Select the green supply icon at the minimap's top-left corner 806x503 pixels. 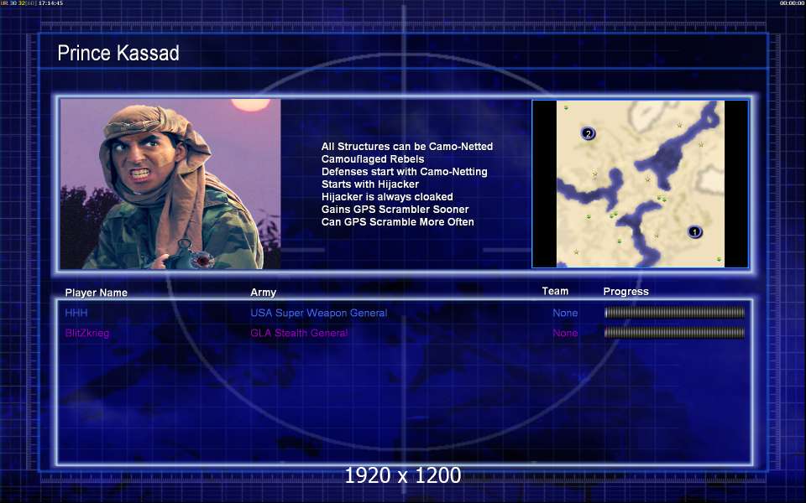(x=566, y=108)
